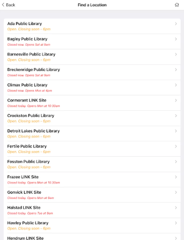Tap the Ada Public Library arrow icon

[x=176, y=24]
